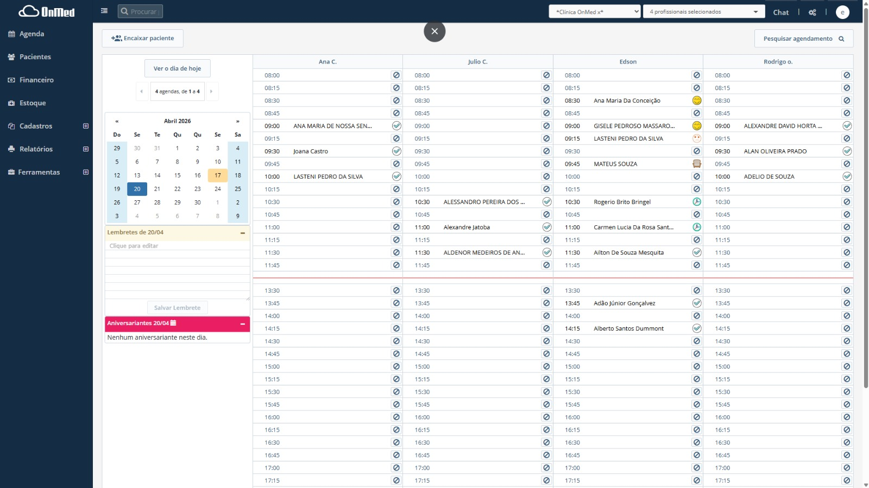Go to previous month in calendar
Screen dimensions: 869x488
click(117, 121)
